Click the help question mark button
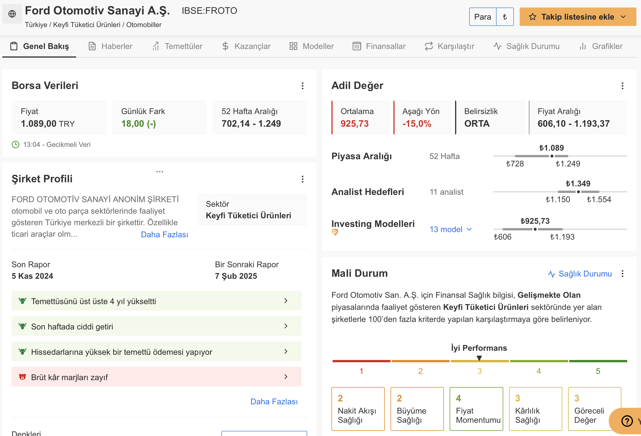 click(x=627, y=421)
